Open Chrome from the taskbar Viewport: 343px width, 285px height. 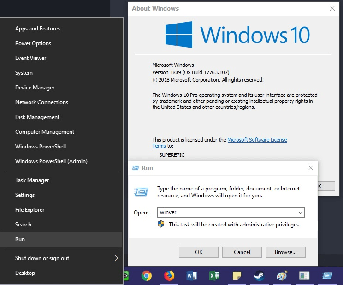coord(146,276)
